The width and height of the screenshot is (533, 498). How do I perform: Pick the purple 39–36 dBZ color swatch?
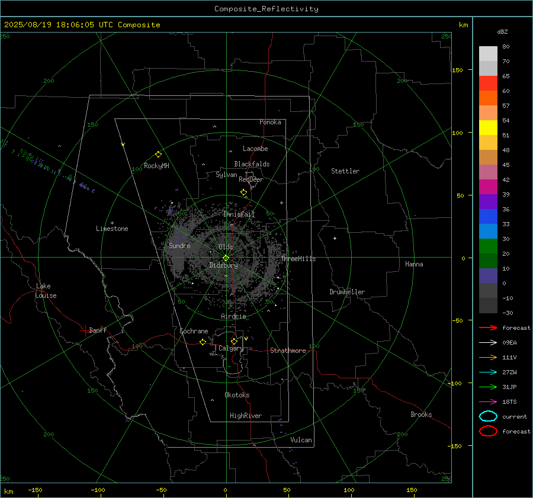pyautogui.click(x=488, y=201)
